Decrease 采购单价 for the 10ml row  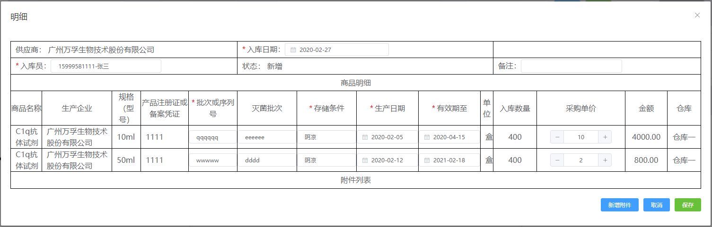(x=557, y=137)
